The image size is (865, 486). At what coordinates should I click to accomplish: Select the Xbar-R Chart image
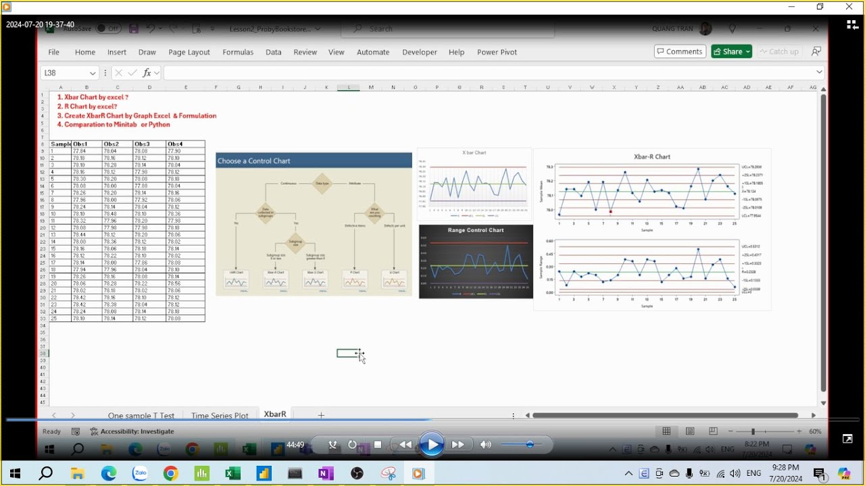pyautogui.click(x=652, y=230)
